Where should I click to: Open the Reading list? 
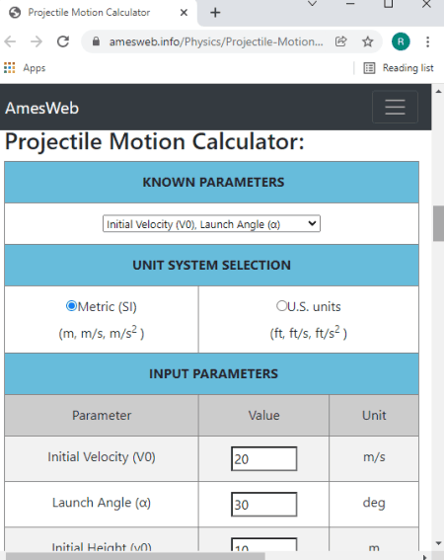[x=399, y=68]
